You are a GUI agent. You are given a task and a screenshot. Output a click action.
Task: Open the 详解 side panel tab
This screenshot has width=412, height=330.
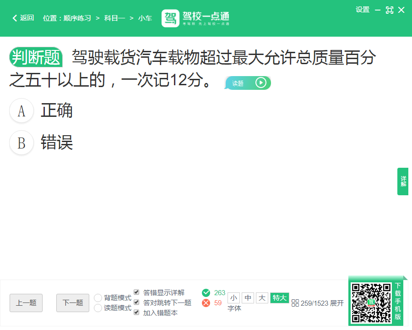pyautogui.click(x=403, y=181)
